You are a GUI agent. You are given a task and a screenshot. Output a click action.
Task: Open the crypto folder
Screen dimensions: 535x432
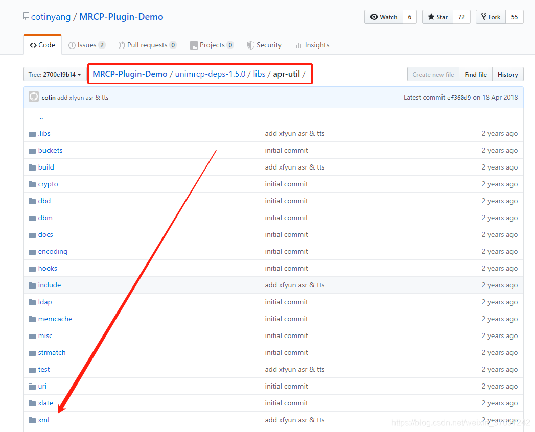point(48,184)
